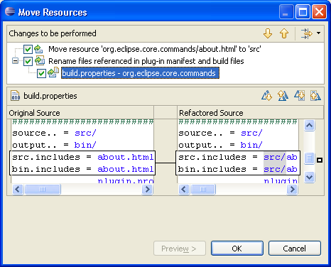Click the build.properties file icon in compare header
Image resolution: width=331 pixels, height=267 pixels.
(16, 96)
